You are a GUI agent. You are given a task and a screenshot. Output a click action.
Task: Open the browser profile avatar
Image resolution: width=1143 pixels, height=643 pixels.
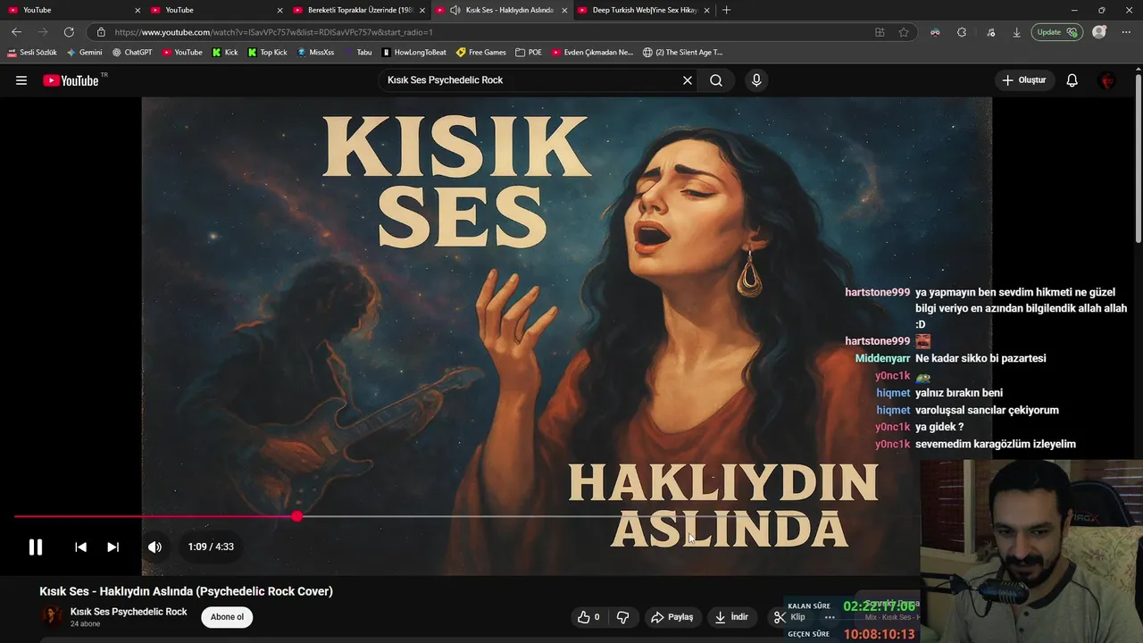[x=1099, y=32]
